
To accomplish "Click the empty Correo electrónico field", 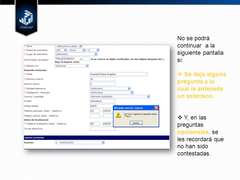I will tap(102, 129).
